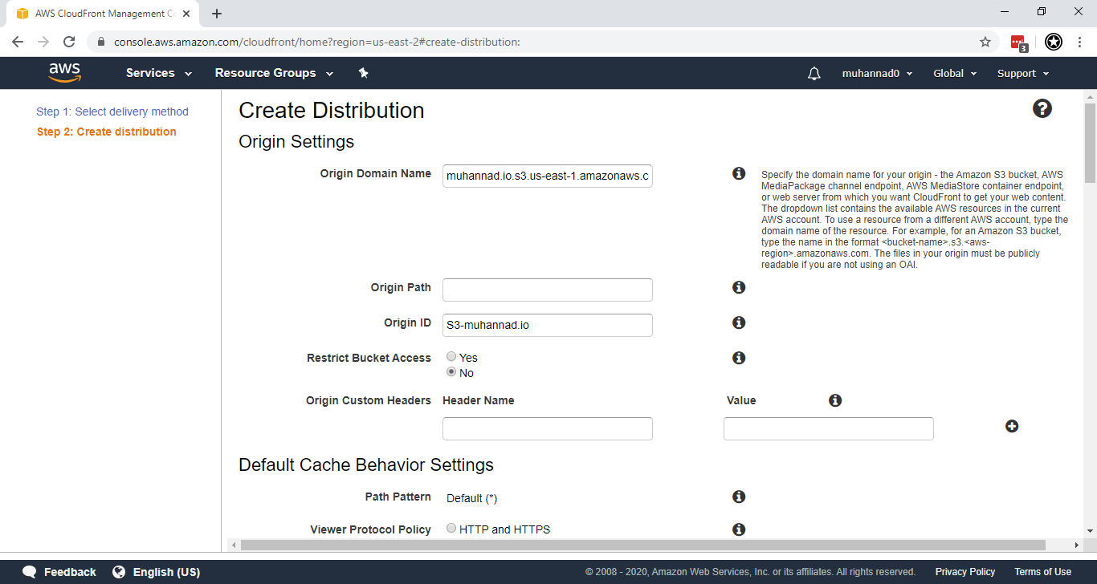Image resolution: width=1097 pixels, height=584 pixels.
Task: Click the notifications bell icon
Action: point(814,73)
